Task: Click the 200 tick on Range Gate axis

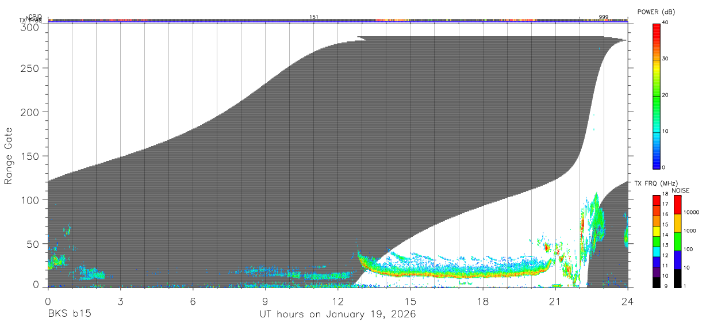Action: coord(30,112)
